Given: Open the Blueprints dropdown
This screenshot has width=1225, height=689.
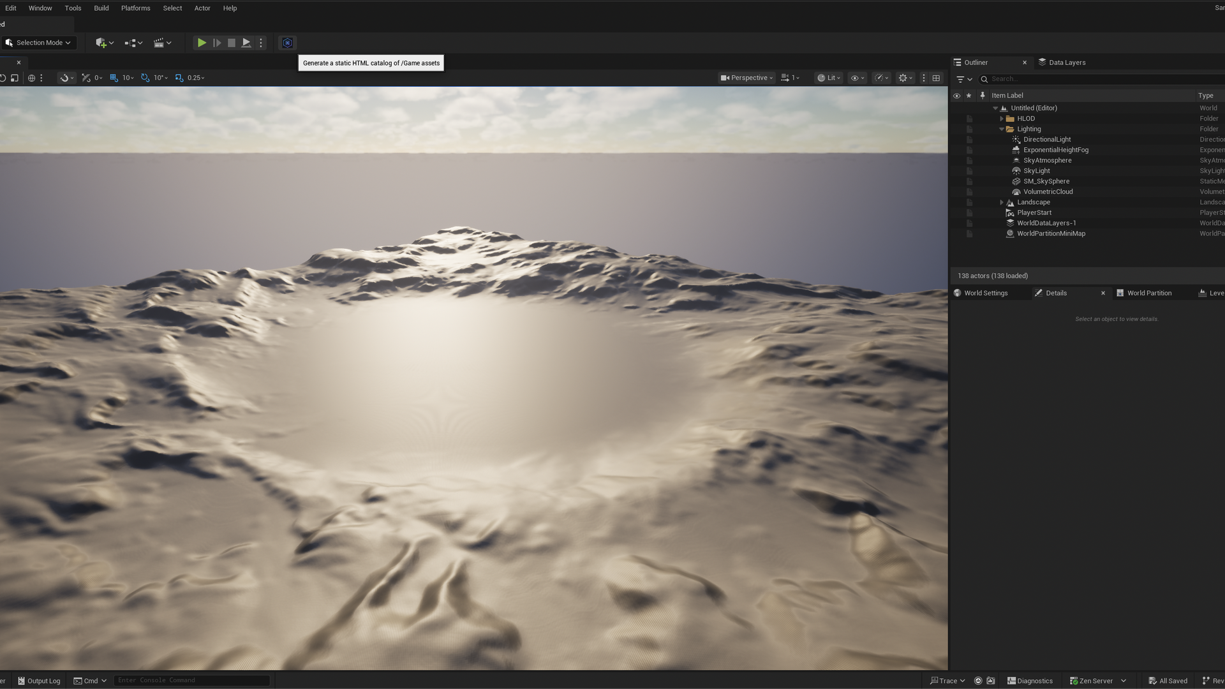Looking at the screenshot, I should tap(133, 43).
